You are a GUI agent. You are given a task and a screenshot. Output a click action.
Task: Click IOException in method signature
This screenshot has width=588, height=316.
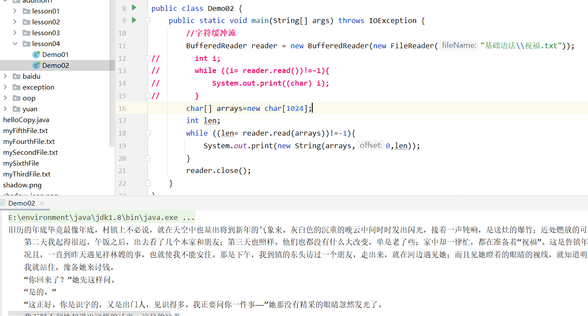pyautogui.click(x=393, y=20)
